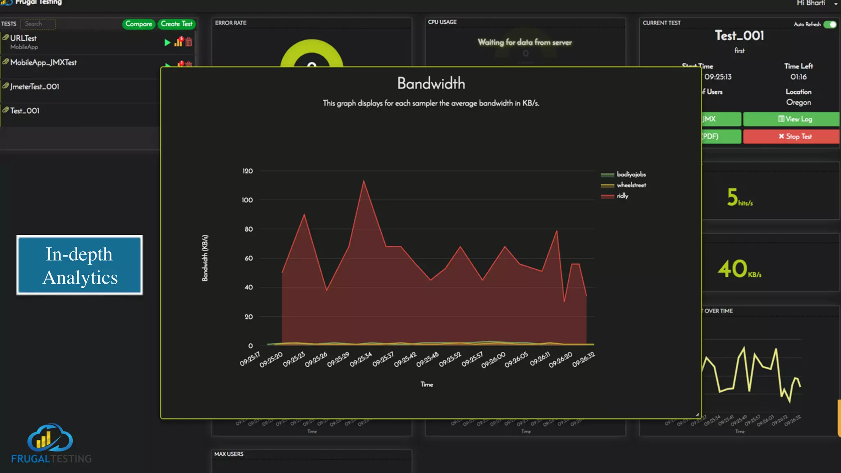
Task: Click the FrugalTesting cloud logo
Action: tap(50, 439)
